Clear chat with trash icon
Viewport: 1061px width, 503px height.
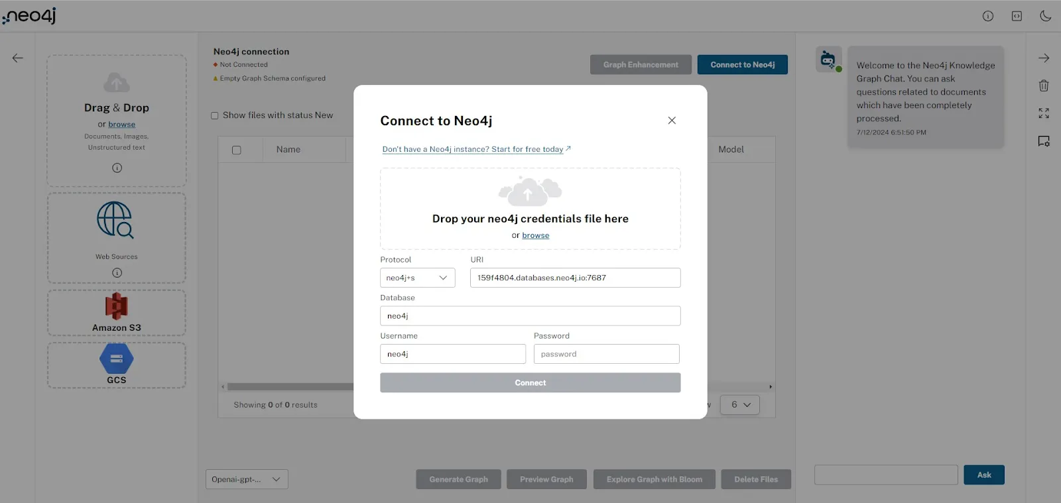click(x=1044, y=85)
